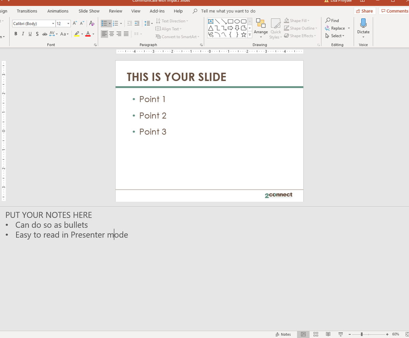This screenshot has width=409, height=338.
Task: Open numbered list dropdown arrow
Action: tap(121, 24)
